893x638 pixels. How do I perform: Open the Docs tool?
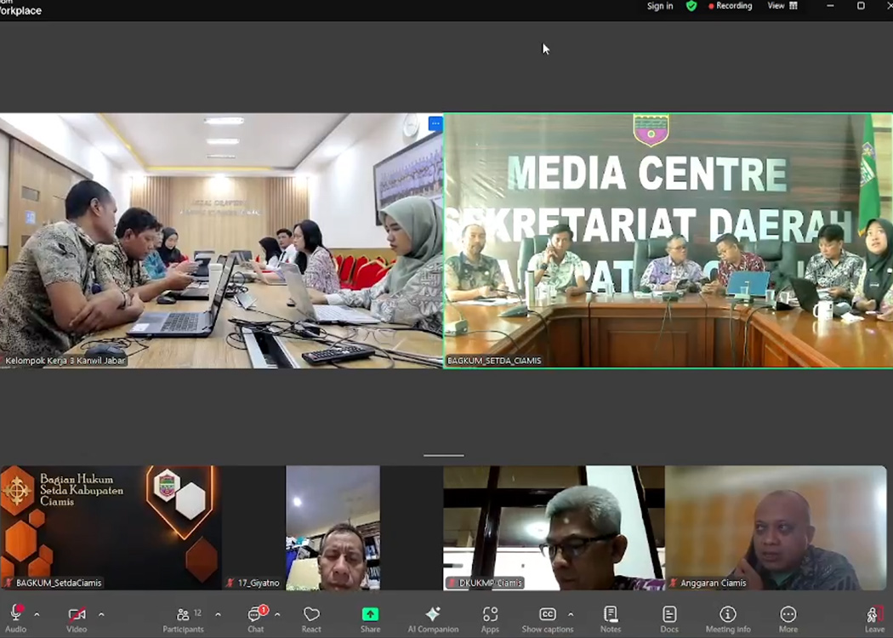pos(669,618)
